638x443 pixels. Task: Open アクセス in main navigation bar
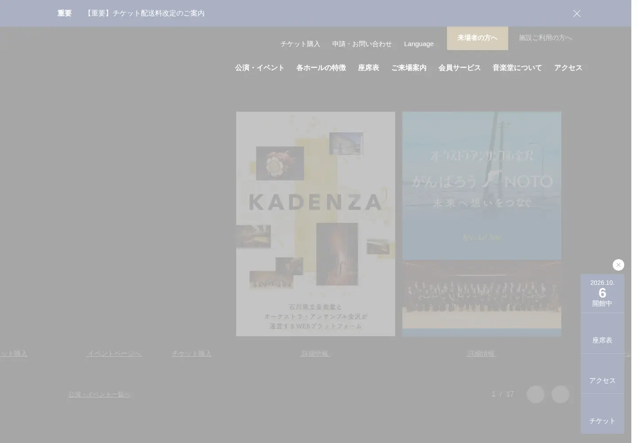568,68
